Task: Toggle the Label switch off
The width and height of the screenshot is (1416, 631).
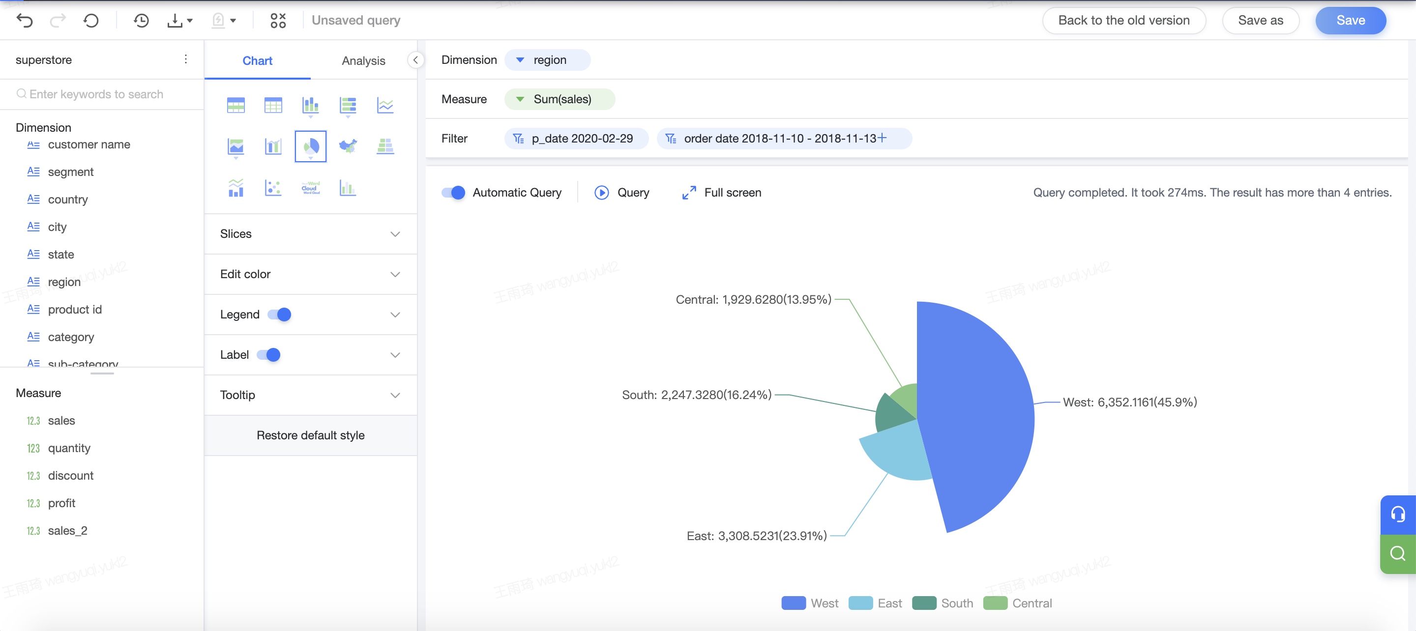Action: [269, 354]
